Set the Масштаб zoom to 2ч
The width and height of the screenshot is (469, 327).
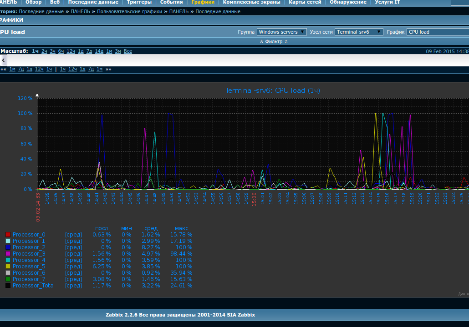click(x=44, y=51)
